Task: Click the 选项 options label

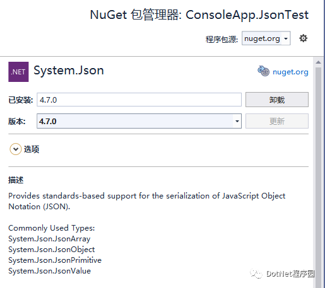Action: [32, 149]
